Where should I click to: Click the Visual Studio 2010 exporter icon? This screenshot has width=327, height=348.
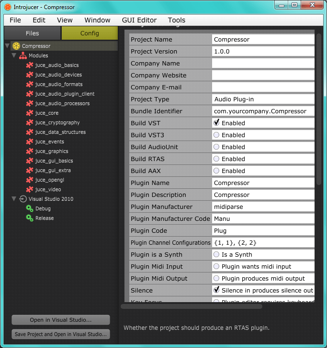23,199
